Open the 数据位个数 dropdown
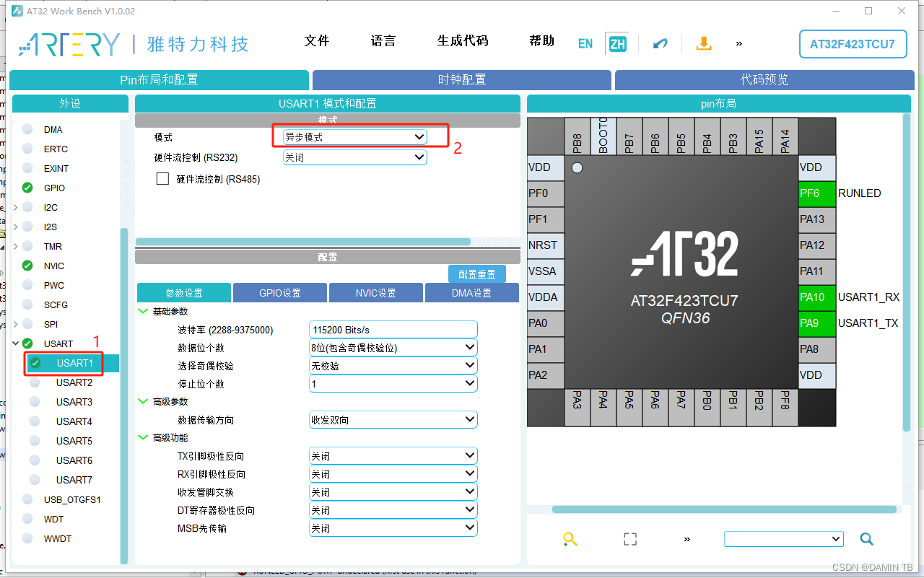Image resolution: width=924 pixels, height=578 pixels. click(393, 348)
